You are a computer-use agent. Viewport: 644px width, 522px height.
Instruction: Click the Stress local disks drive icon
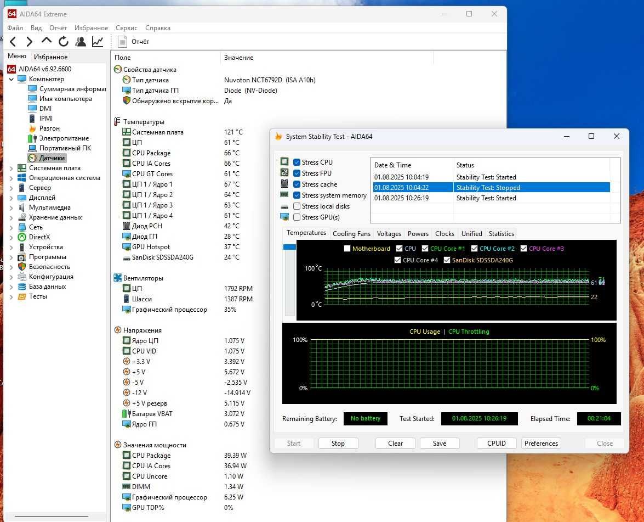tap(284, 206)
